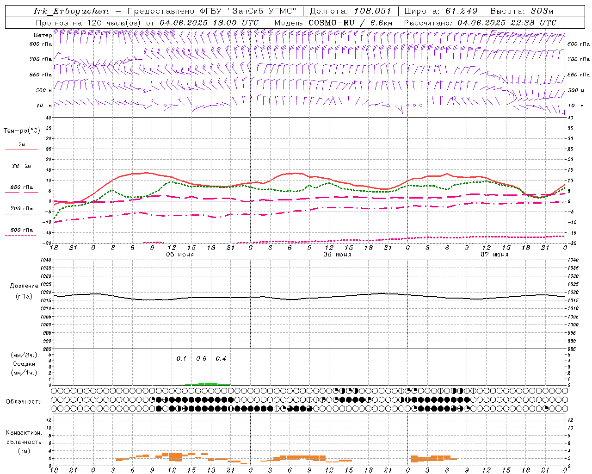The image size is (592, 474).
Task: Select the (мм/3ч.) precipitation unit label
Action: [x=24, y=355]
